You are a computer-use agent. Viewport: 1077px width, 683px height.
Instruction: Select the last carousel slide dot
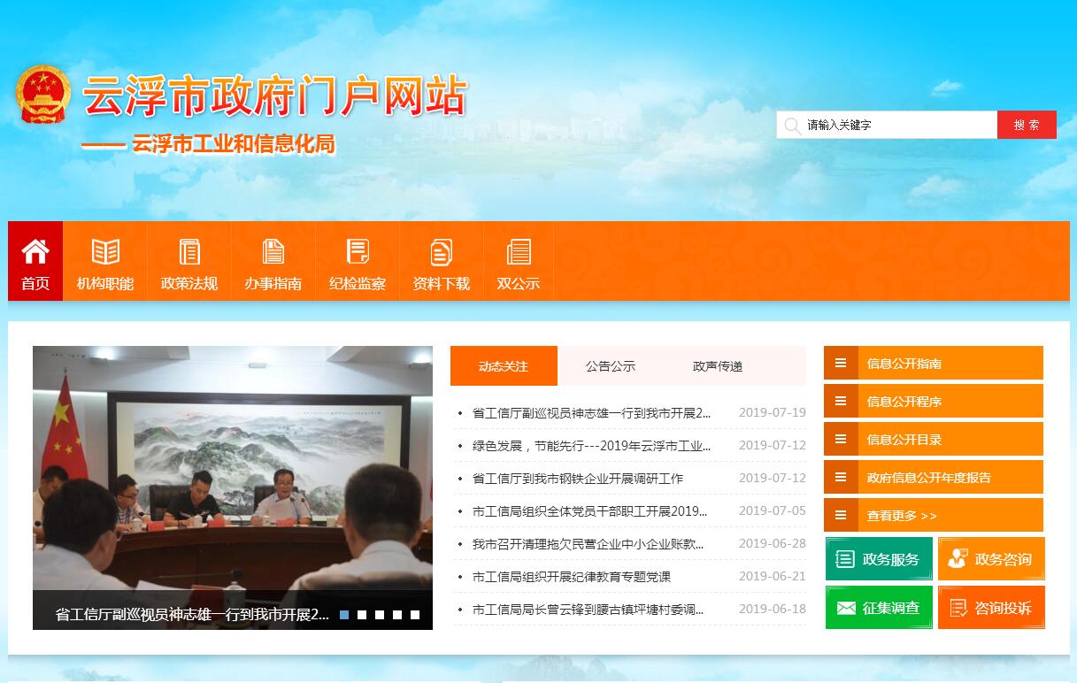(x=415, y=615)
